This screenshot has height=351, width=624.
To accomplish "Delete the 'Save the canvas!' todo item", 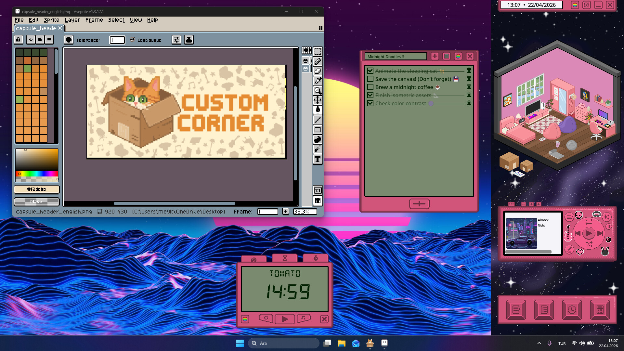I will 469,79.
